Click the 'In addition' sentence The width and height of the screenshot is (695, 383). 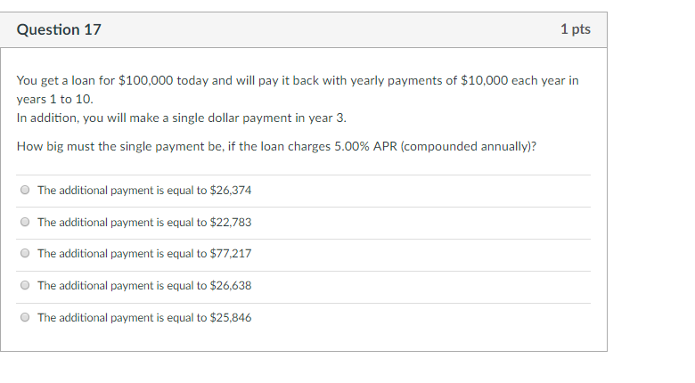click(x=182, y=118)
